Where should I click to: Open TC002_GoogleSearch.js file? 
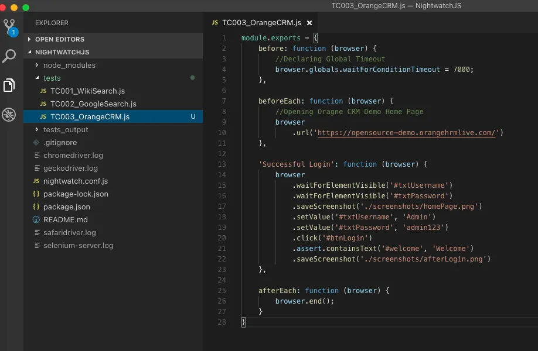(x=113, y=104)
